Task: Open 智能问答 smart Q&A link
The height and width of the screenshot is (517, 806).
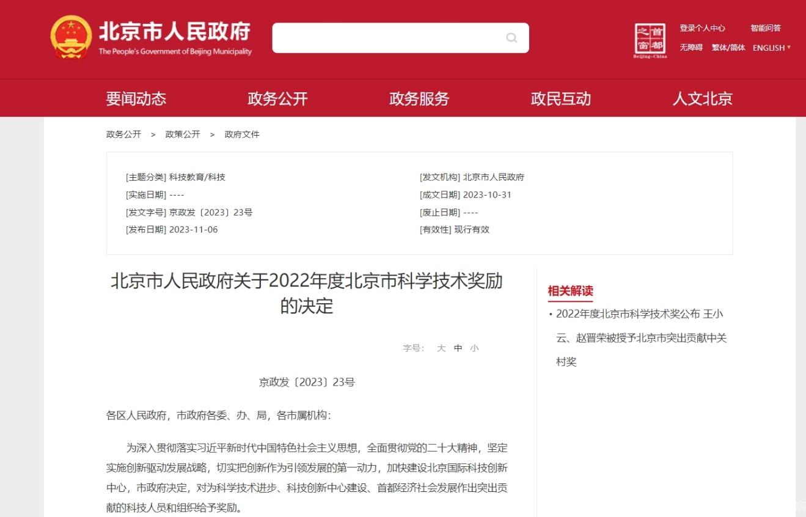Action: pyautogui.click(x=766, y=28)
